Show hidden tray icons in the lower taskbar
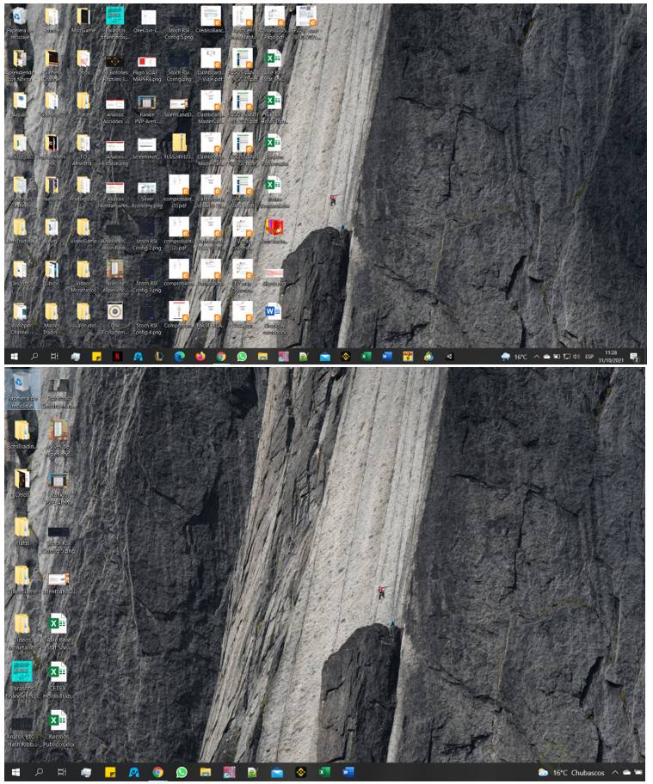 pyautogui.click(x=615, y=773)
